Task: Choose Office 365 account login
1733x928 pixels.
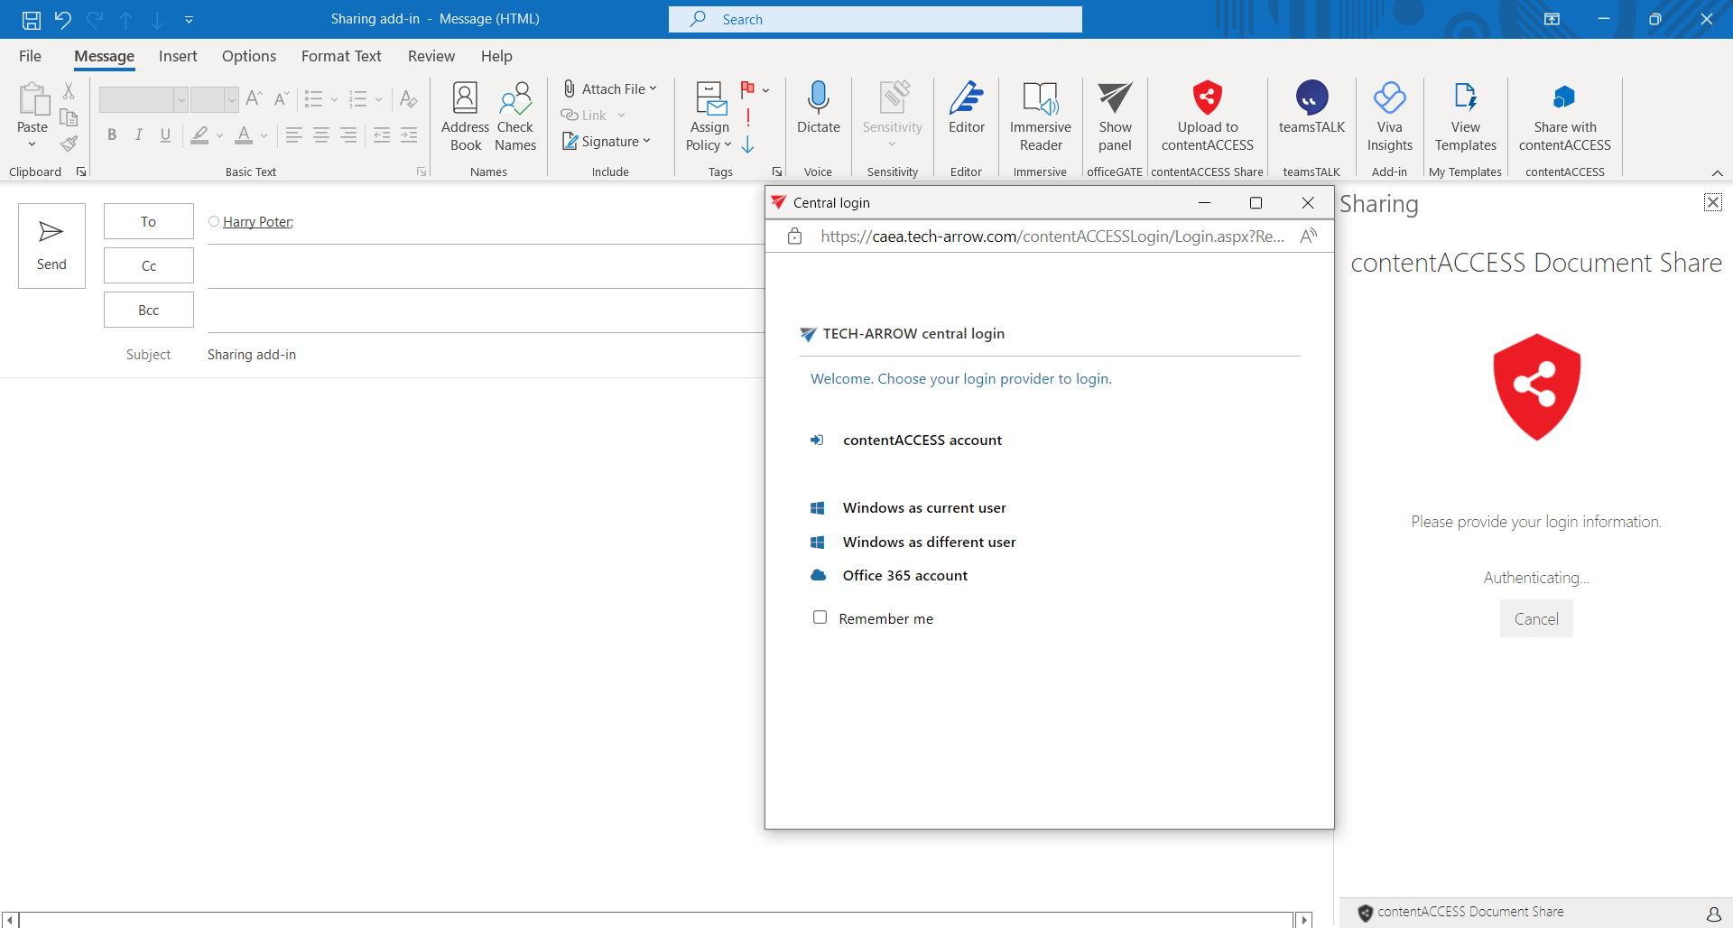Action: (904, 576)
